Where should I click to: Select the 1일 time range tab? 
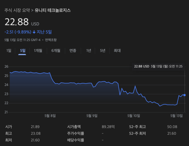click(9, 51)
